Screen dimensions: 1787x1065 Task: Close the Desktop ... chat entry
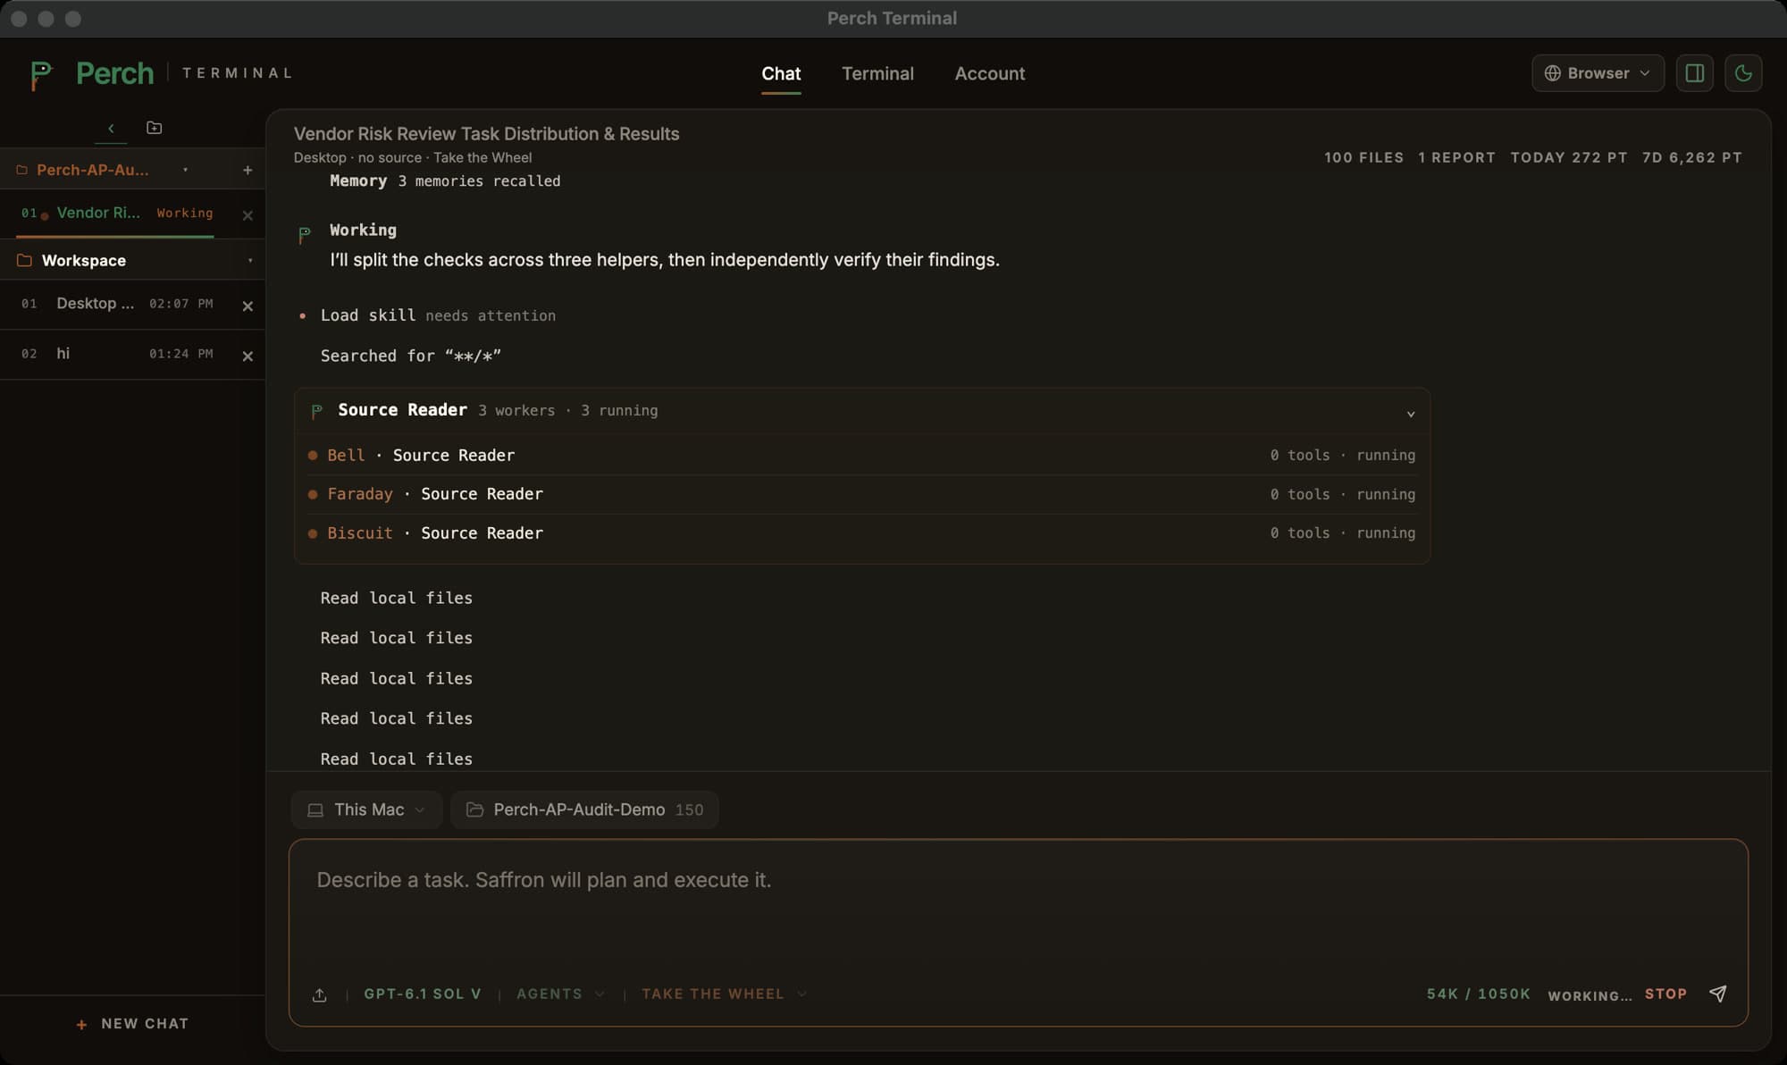[x=247, y=306]
